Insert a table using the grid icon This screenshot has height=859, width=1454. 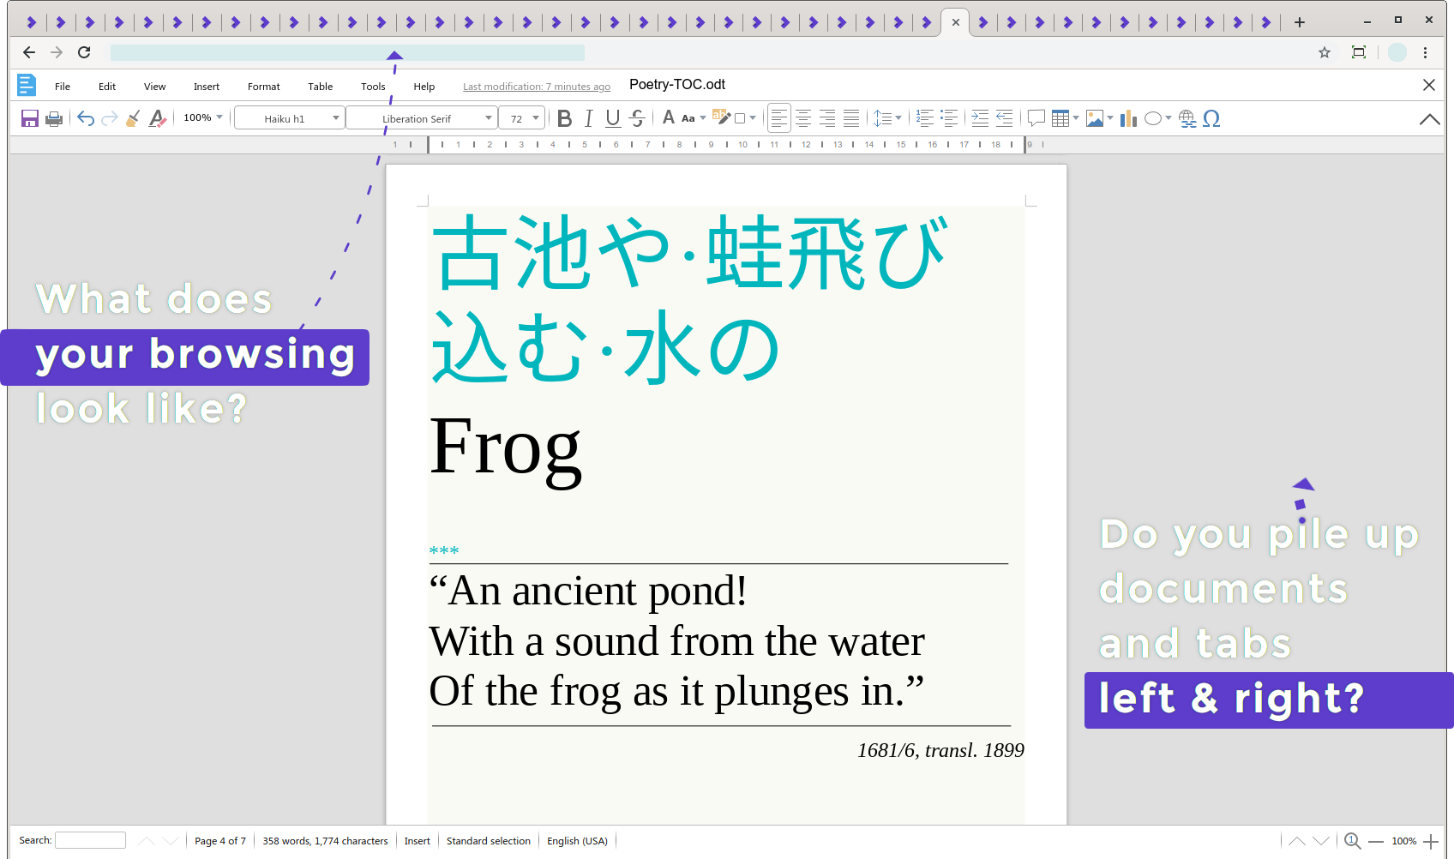click(1060, 118)
